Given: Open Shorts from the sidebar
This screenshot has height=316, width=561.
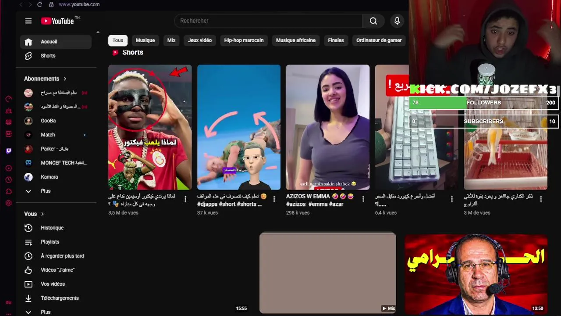Looking at the screenshot, I should point(56,56).
